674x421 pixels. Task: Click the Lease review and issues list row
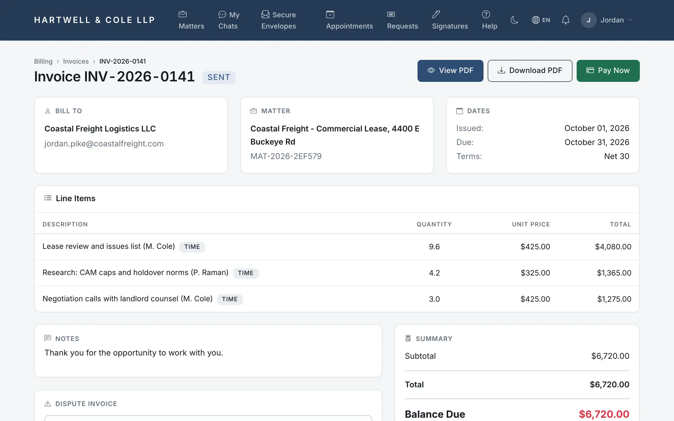[337, 247]
